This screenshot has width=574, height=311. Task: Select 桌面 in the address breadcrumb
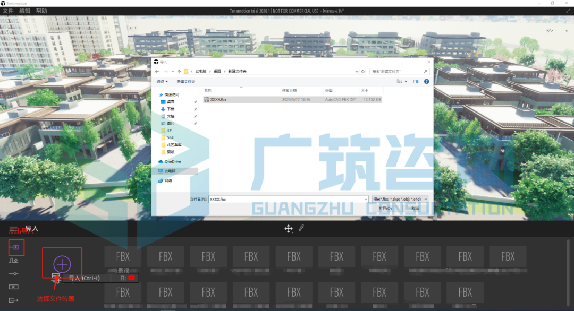[x=217, y=71]
